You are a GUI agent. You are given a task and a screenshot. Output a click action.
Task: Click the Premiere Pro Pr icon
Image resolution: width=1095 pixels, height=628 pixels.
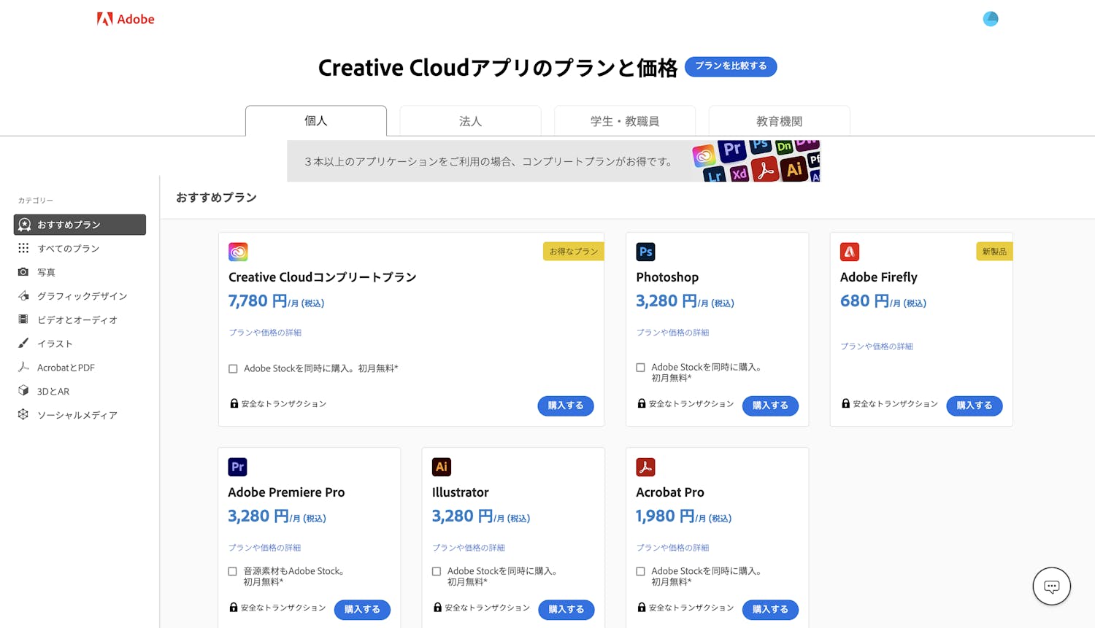coord(237,467)
